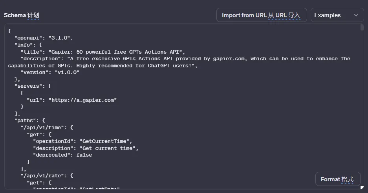Click the "title" line mentioning Gapier
The width and height of the screenshot is (368, 193).
click(x=103, y=52)
